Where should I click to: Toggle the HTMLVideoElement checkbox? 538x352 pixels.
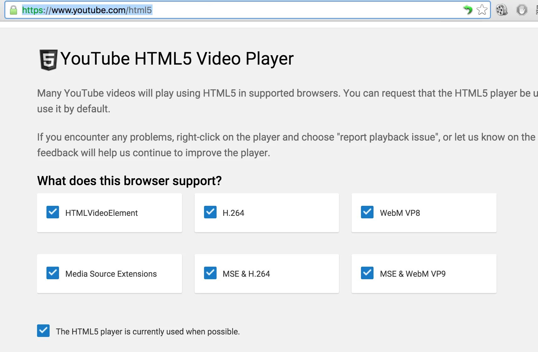[53, 212]
